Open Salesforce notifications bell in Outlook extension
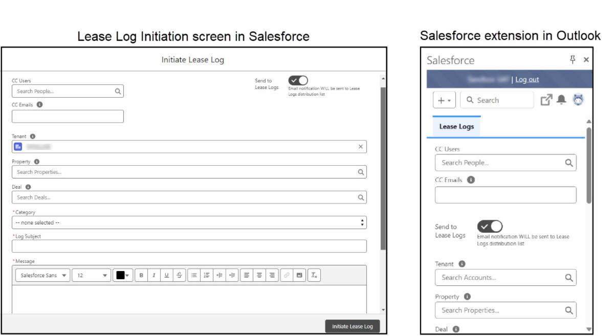The image size is (614, 336). 561,100
